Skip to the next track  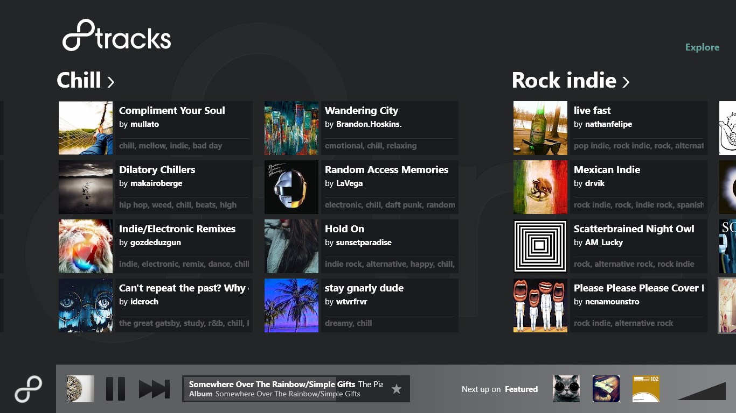click(x=152, y=388)
